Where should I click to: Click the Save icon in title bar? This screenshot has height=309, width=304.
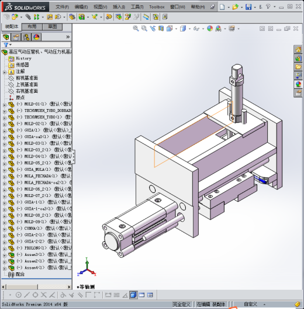[248, 7]
